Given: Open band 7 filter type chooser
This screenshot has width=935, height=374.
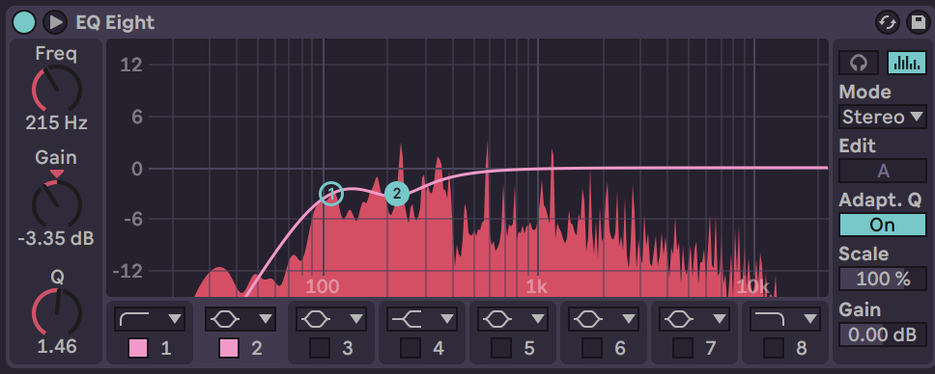Looking at the screenshot, I should click(694, 319).
